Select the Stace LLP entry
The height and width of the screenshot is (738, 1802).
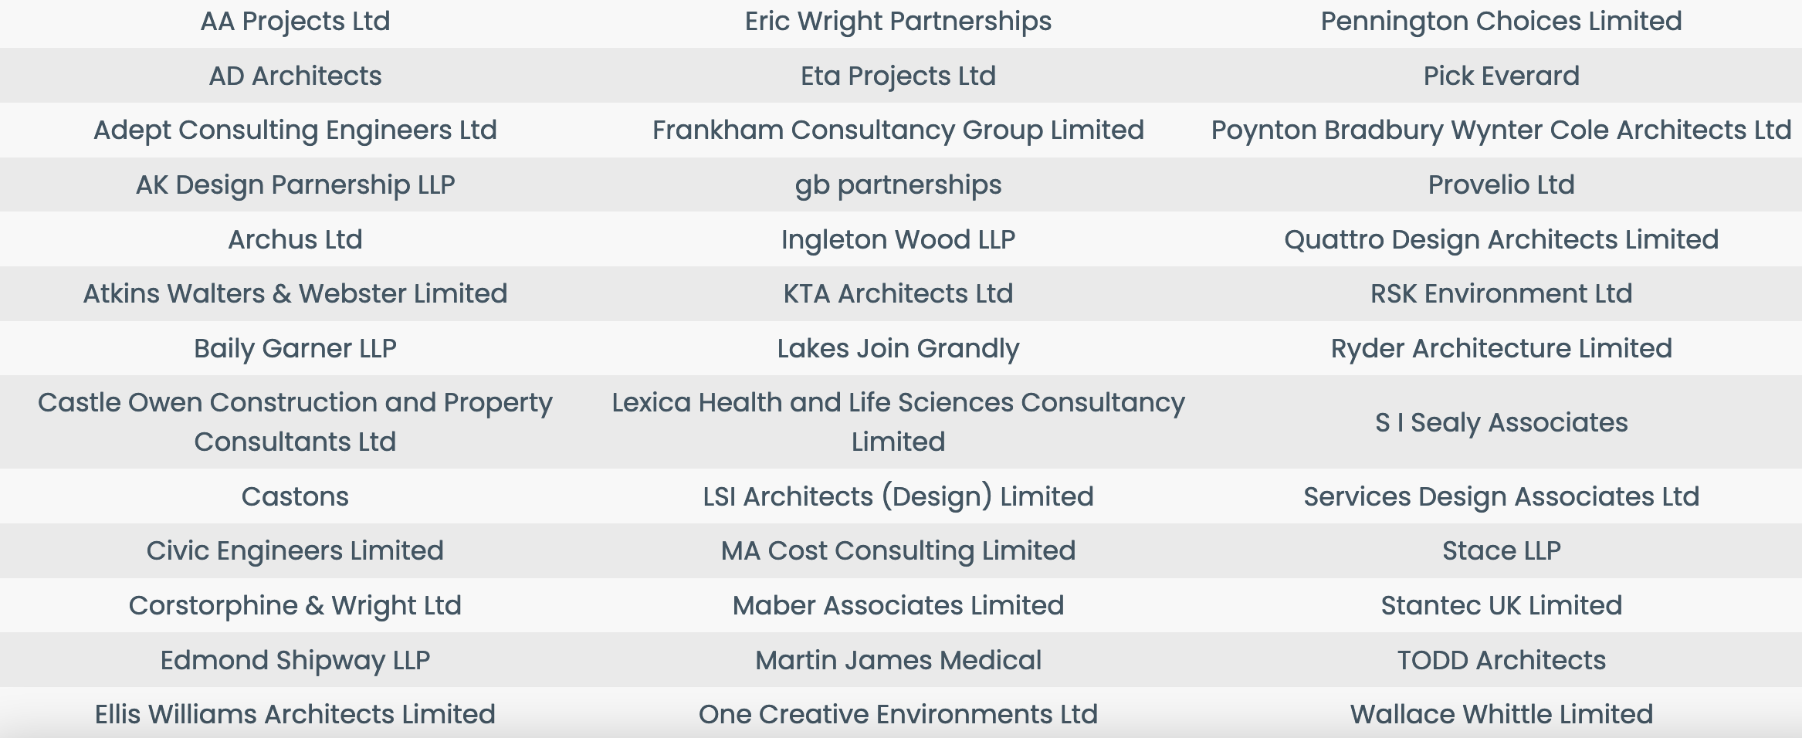[1501, 551]
